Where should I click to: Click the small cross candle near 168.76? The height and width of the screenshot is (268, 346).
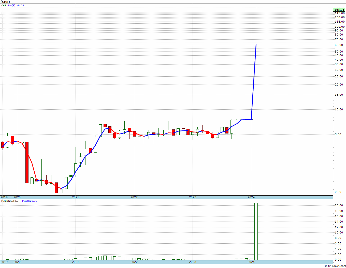[x=256, y=8]
